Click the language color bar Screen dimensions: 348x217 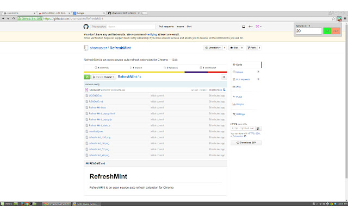tap(156, 72)
